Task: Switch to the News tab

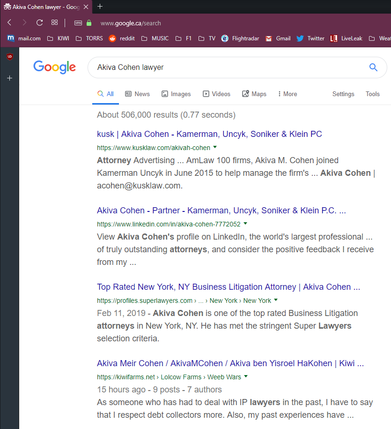Action: (138, 94)
